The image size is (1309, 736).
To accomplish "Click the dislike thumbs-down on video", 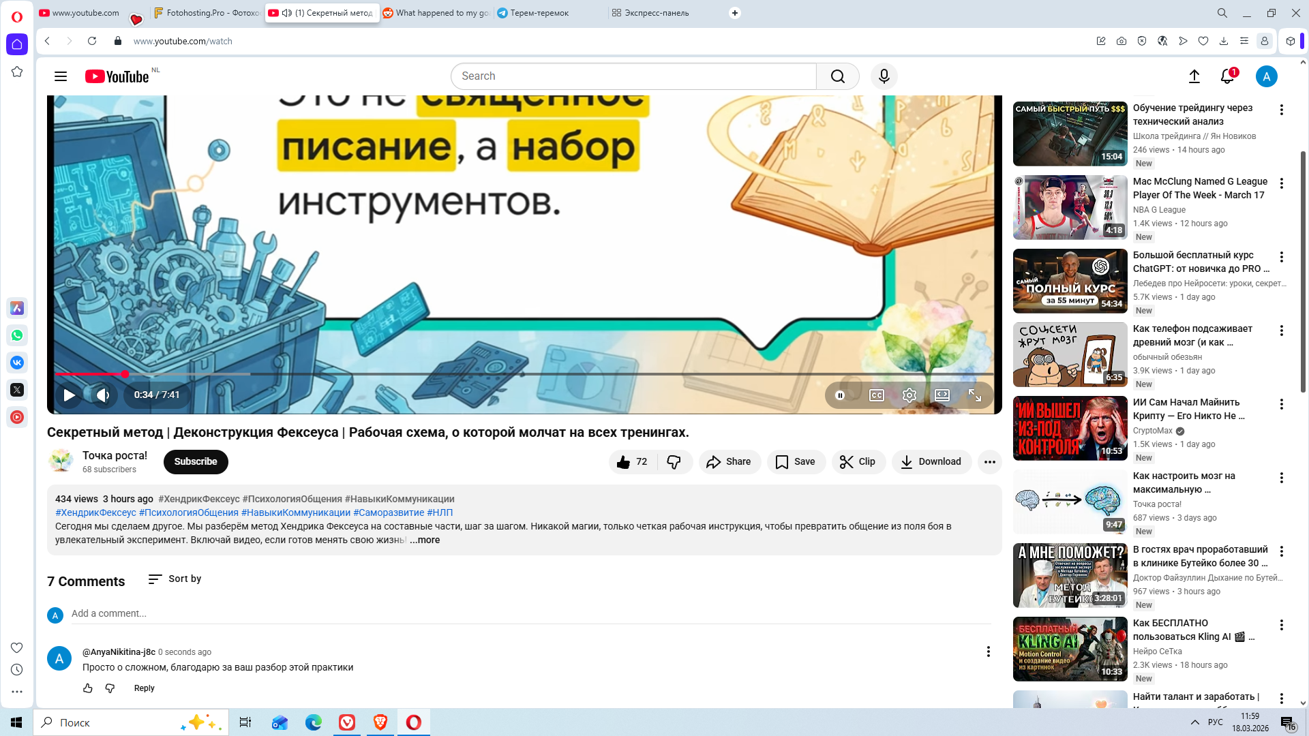I will click(x=674, y=462).
